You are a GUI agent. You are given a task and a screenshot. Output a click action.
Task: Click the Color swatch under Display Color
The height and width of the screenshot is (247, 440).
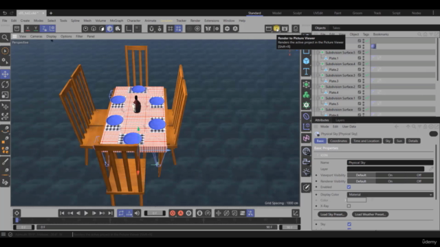pyautogui.click(x=356, y=200)
